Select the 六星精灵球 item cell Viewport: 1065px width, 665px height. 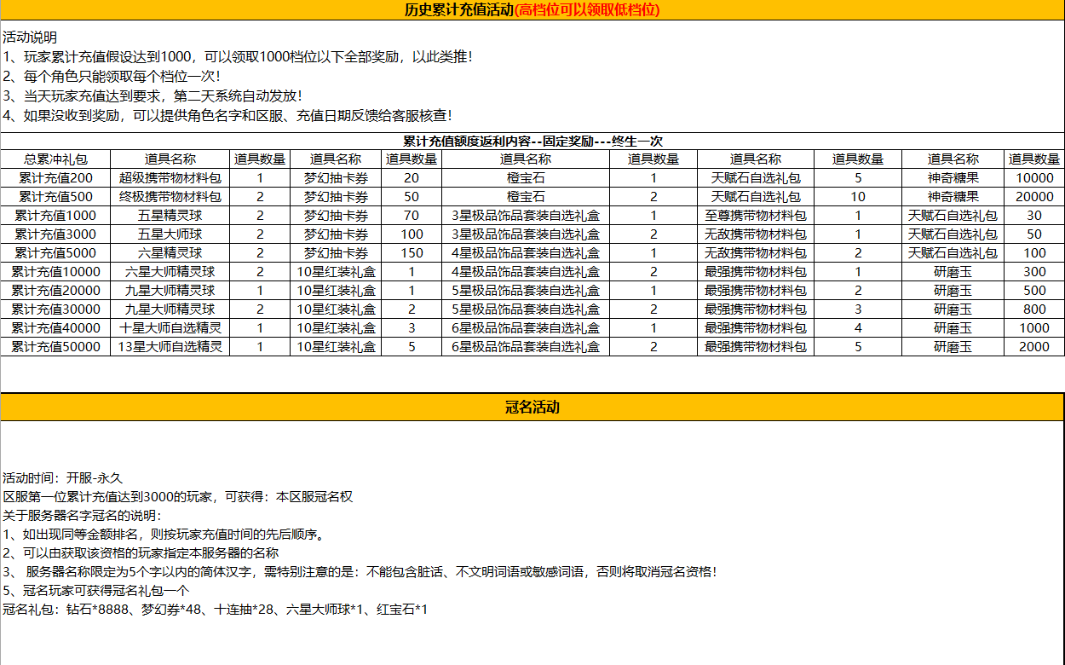pyautogui.click(x=170, y=253)
